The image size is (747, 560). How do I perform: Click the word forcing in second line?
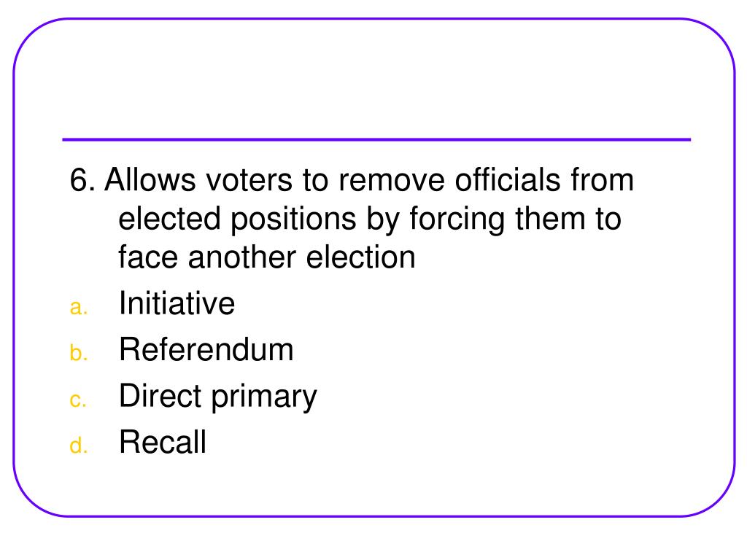457,220
